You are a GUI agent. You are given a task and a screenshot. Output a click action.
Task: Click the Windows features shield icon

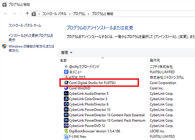coord(4,46)
